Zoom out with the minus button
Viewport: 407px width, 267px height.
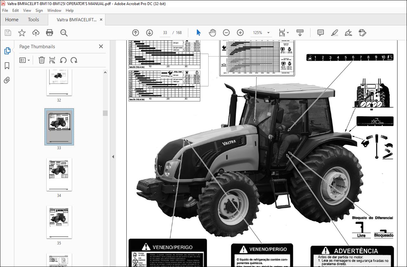pos(226,33)
